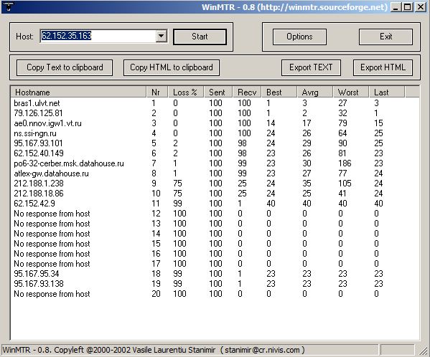Open the Host dropdown arrow
Viewport: 430px width, 357px height.
tap(162, 36)
